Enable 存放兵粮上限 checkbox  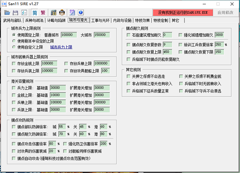[x=66, y=63]
